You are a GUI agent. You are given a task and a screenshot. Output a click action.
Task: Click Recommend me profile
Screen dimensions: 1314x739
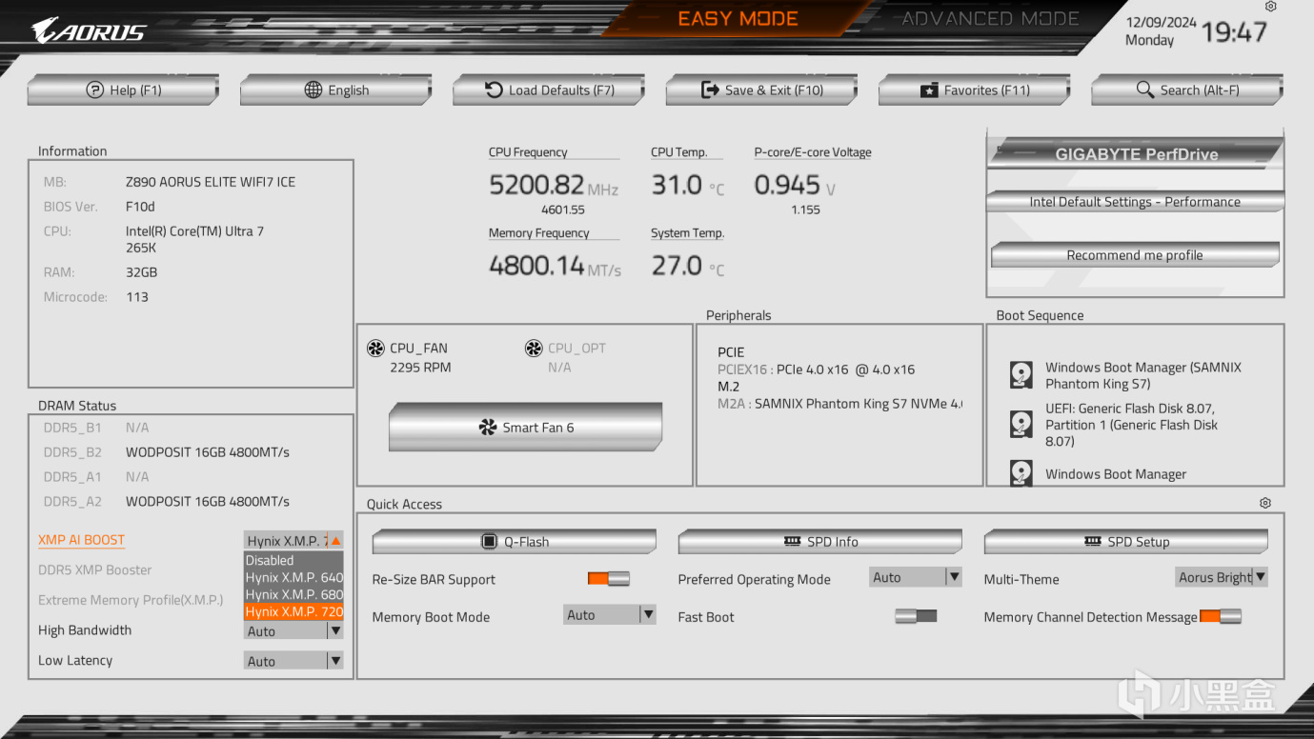pos(1135,255)
